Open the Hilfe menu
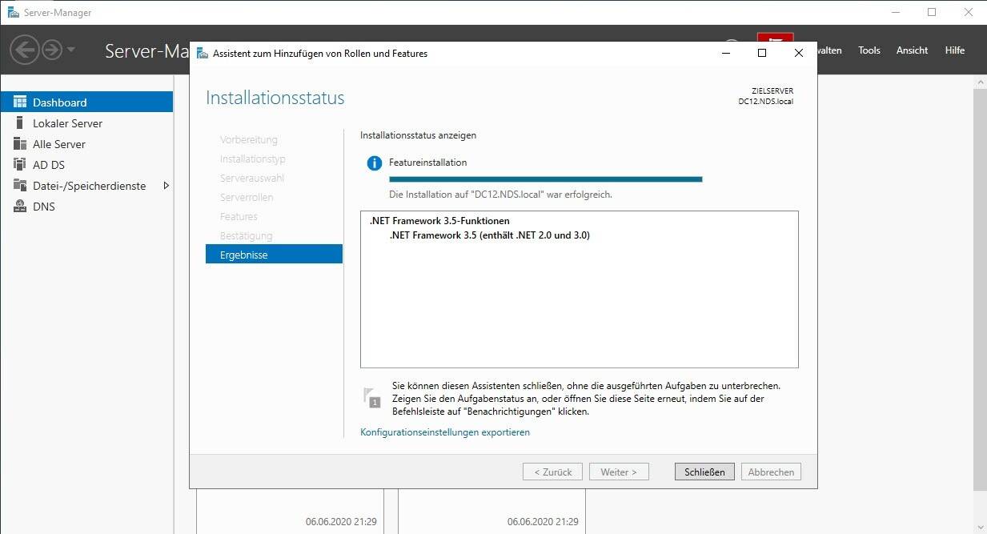 click(x=954, y=50)
